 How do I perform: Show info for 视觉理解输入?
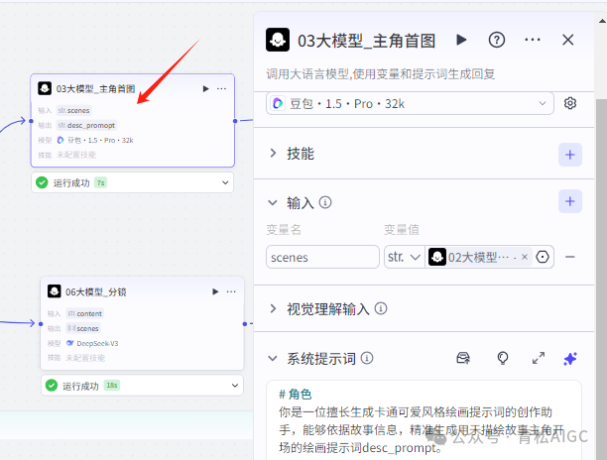click(x=381, y=308)
